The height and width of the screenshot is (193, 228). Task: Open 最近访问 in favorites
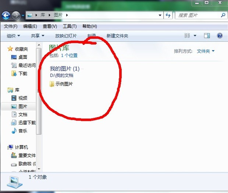27,65
